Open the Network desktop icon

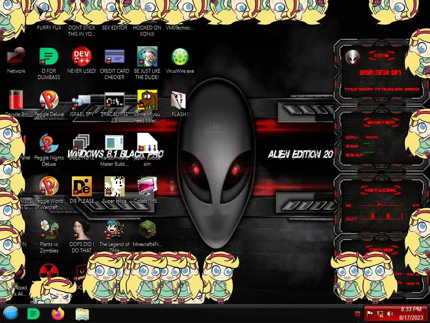point(16,56)
